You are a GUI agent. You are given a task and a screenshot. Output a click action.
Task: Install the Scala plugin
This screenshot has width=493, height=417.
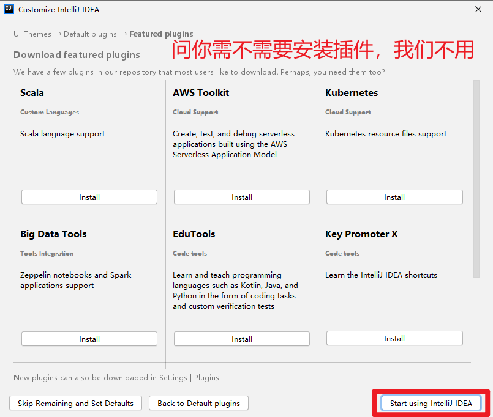[89, 197]
